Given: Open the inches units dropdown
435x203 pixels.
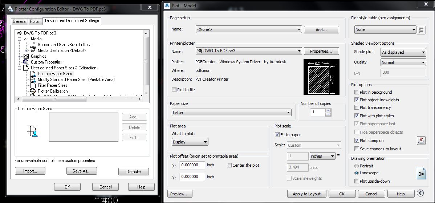Looking at the screenshot, I should tap(322, 156).
